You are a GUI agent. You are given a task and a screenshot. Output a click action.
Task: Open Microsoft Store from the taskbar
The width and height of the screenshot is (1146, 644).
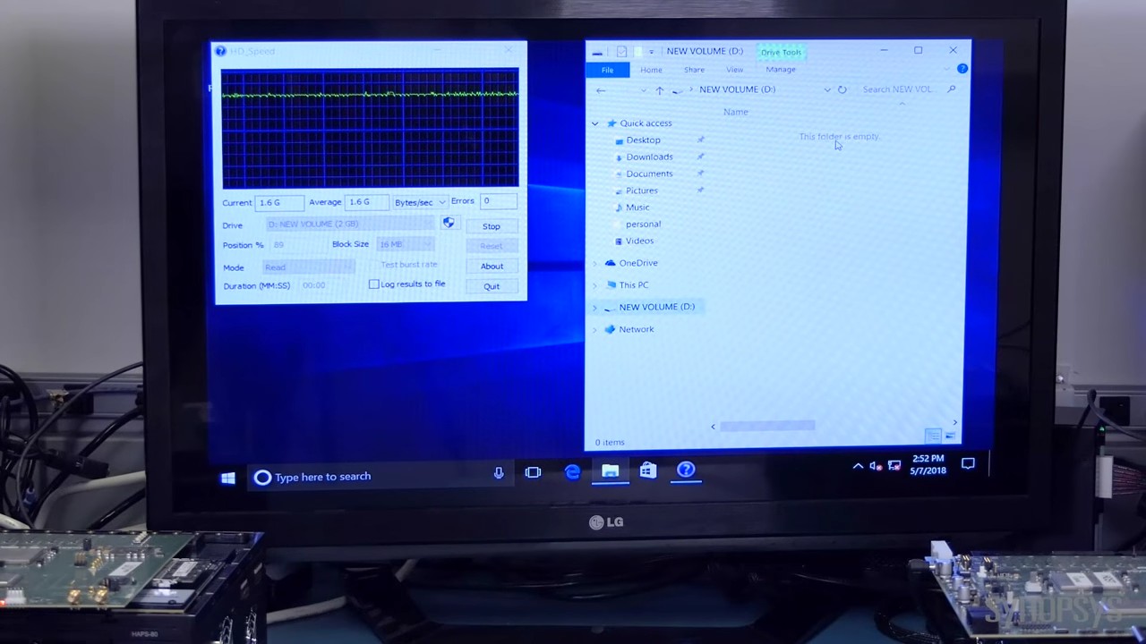pyautogui.click(x=648, y=470)
